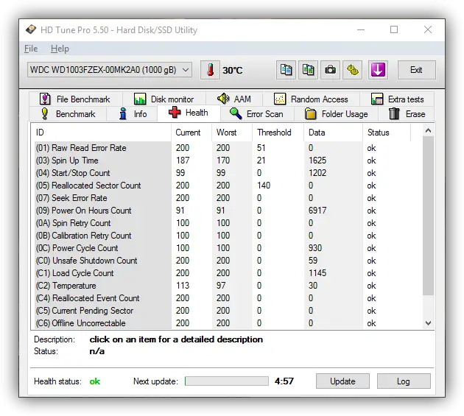Click the Threshold column header
This screenshot has width=464, height=416.
278,133
